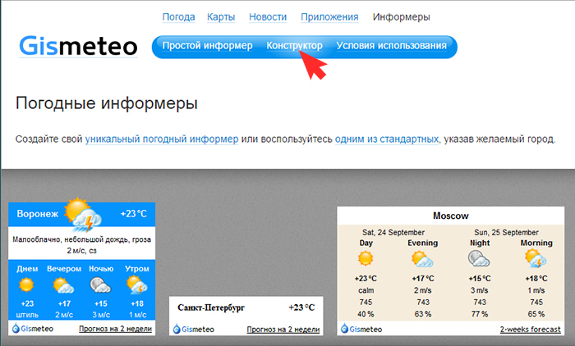The width and height of the screenshot is (575, 346).
Task: Open Условия использования tab
Action: click(x=391, y=46)
